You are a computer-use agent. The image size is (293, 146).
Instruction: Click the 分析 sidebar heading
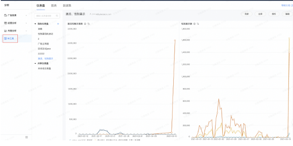coord(6,5)
